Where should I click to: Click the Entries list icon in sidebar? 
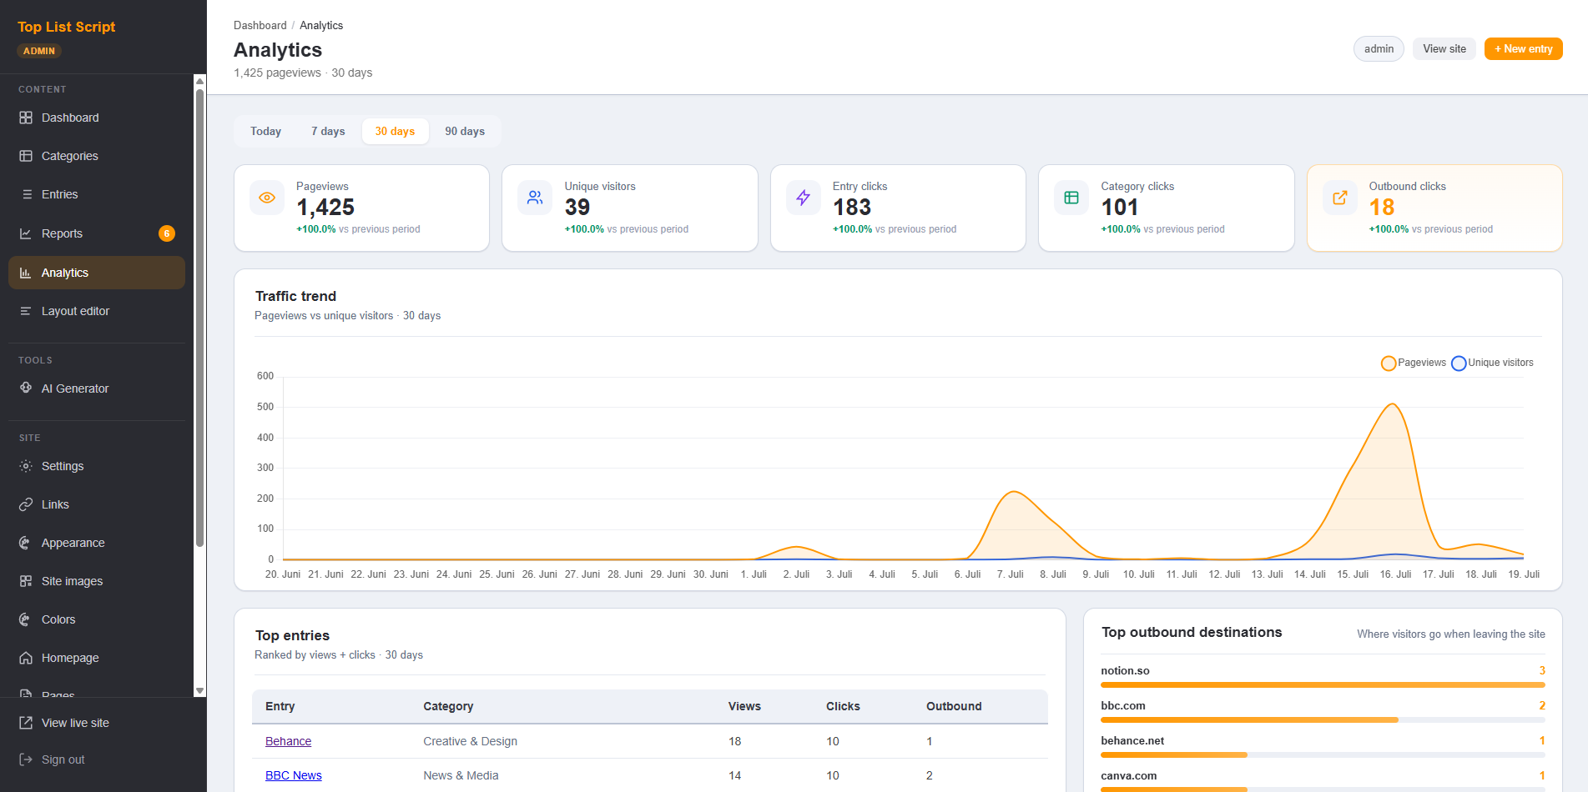click(26, 194)
